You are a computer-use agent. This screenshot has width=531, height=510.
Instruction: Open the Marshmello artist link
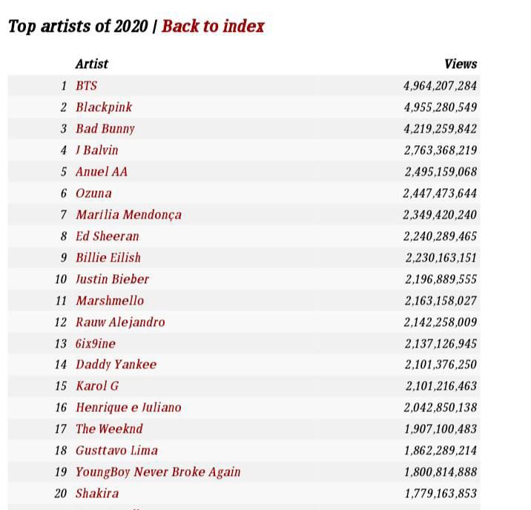click(x=110, y=300)
